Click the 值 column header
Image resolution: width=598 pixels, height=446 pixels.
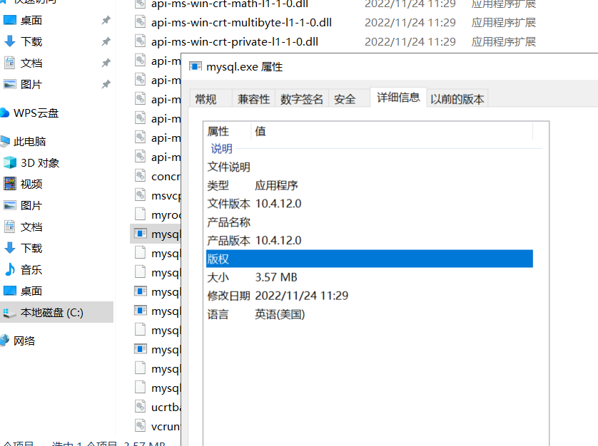pyautogui.click(x=392, y=131)
